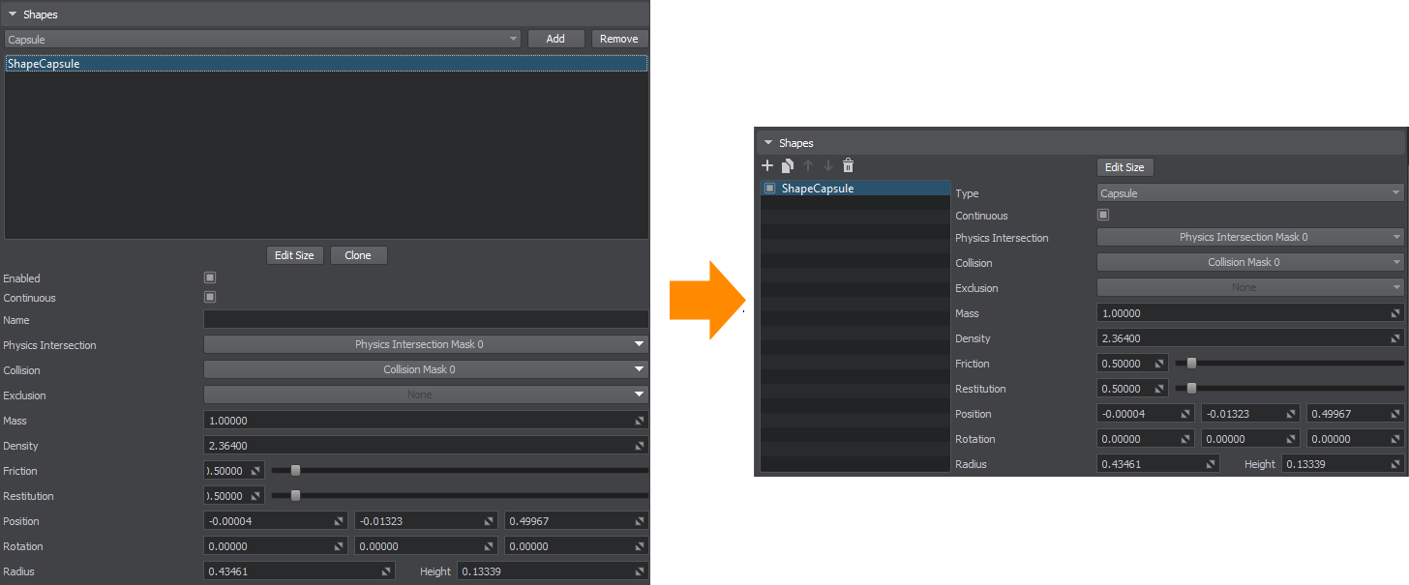Viewport: 1409px width, 585px height.
Task: Select ShapeCapsule in the list under Add/Remove
Action: [325, 64]
